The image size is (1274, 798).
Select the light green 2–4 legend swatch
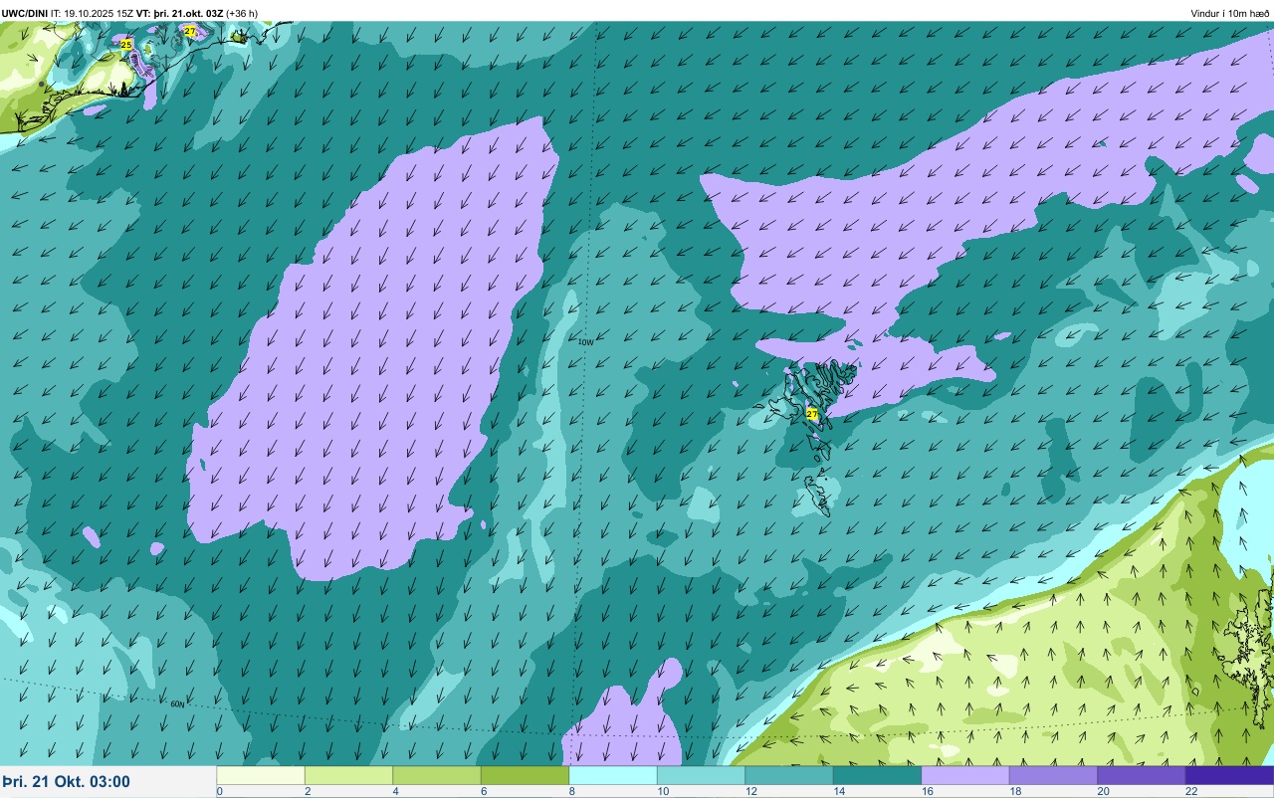click(348, 775)
